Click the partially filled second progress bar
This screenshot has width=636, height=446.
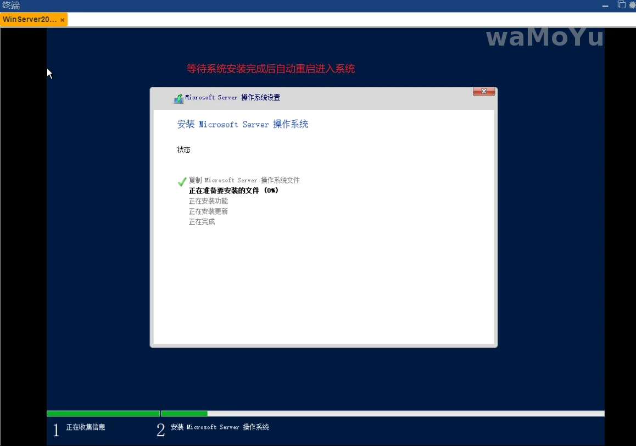coord(382,414)
